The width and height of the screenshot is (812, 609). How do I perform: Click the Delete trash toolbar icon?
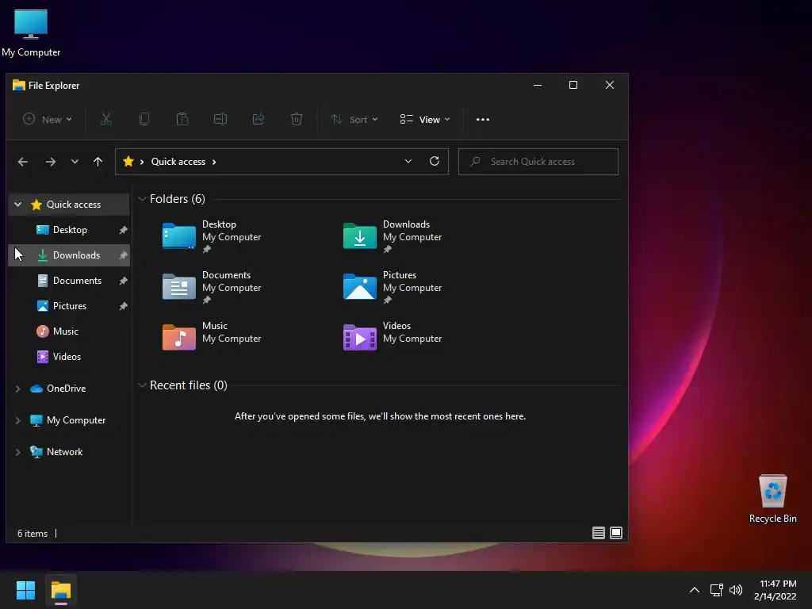297,119
